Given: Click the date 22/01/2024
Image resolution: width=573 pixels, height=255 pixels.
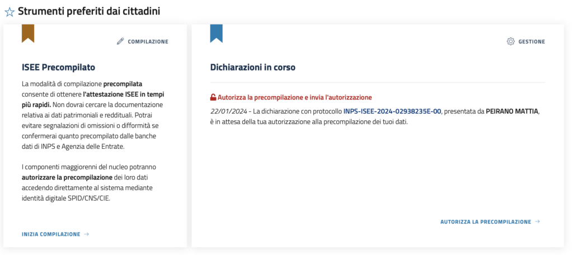Looking at the screenshot, I should (x=228, y=111).
